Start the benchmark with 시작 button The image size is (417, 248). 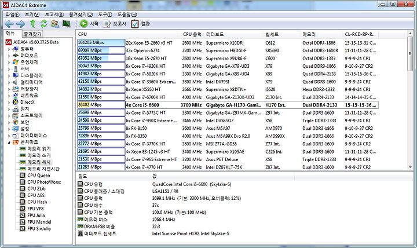point(89,24)
